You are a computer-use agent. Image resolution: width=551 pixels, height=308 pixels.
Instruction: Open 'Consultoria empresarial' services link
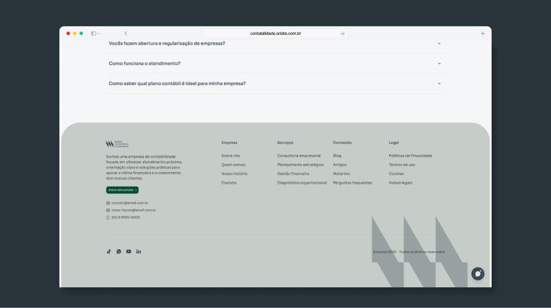(299, 156)
